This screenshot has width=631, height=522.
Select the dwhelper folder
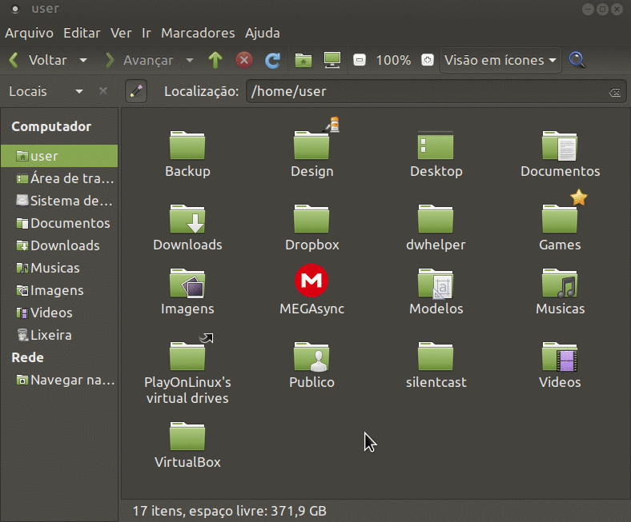coord(436,228)
